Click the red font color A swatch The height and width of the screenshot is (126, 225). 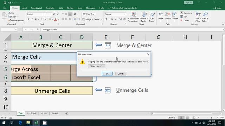tap(56, 19)
